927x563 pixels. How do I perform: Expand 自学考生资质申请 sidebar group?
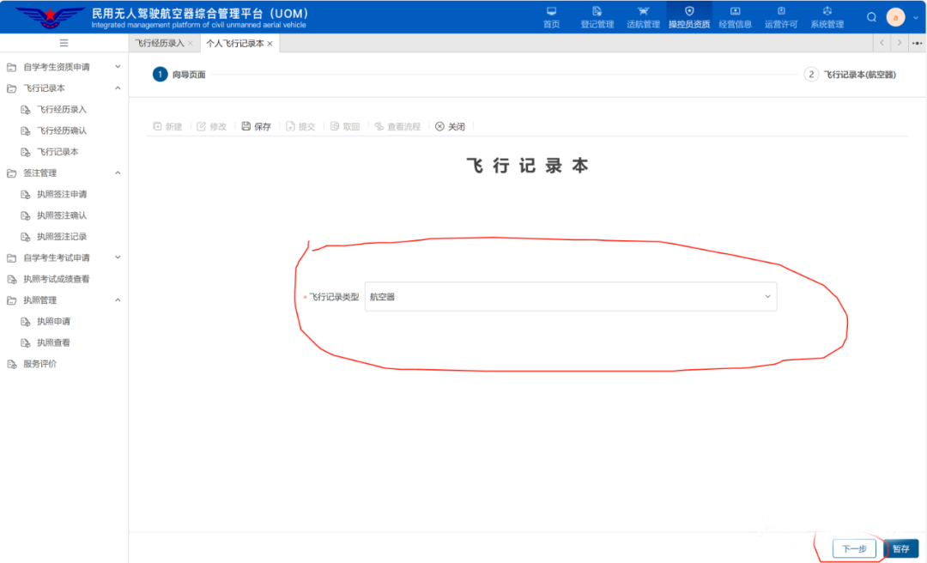(x=64, y=67)
